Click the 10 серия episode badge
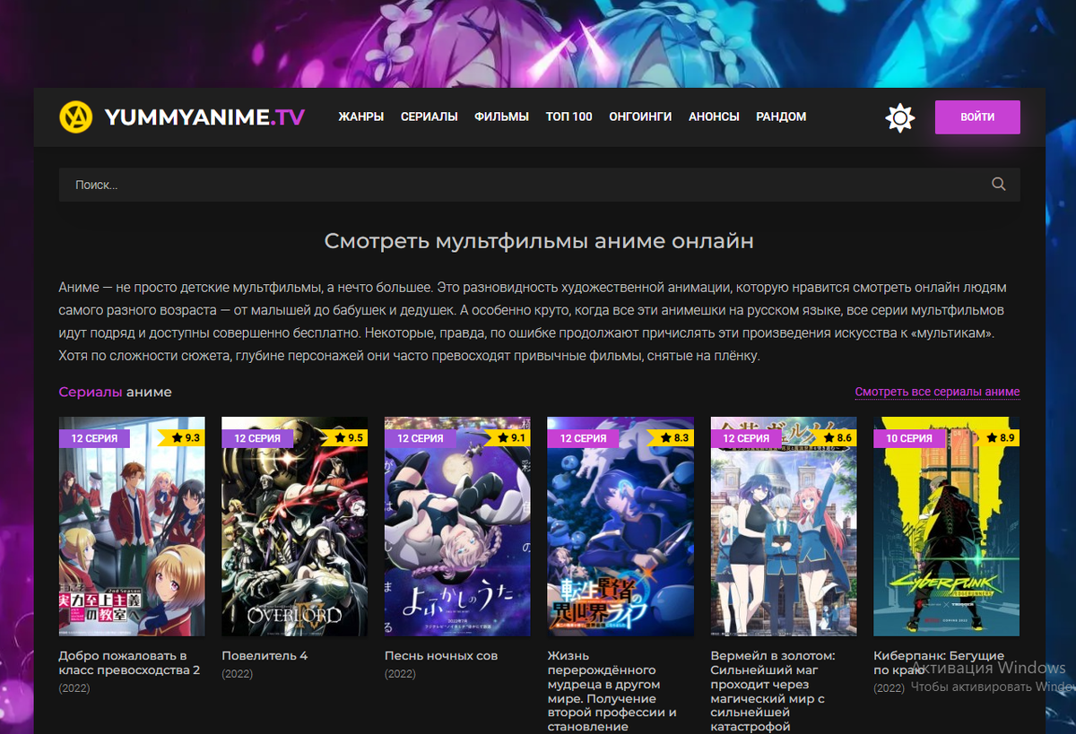This screenshot has height=734, width=1076. click(x=909, y=438)
